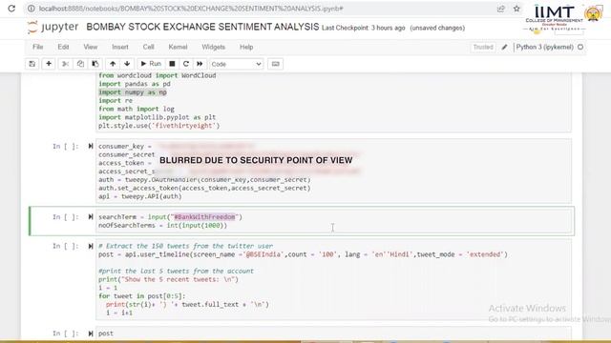Rename notebook via its title text
This screenshot has height=343, width=611.
tap(202, 27)
